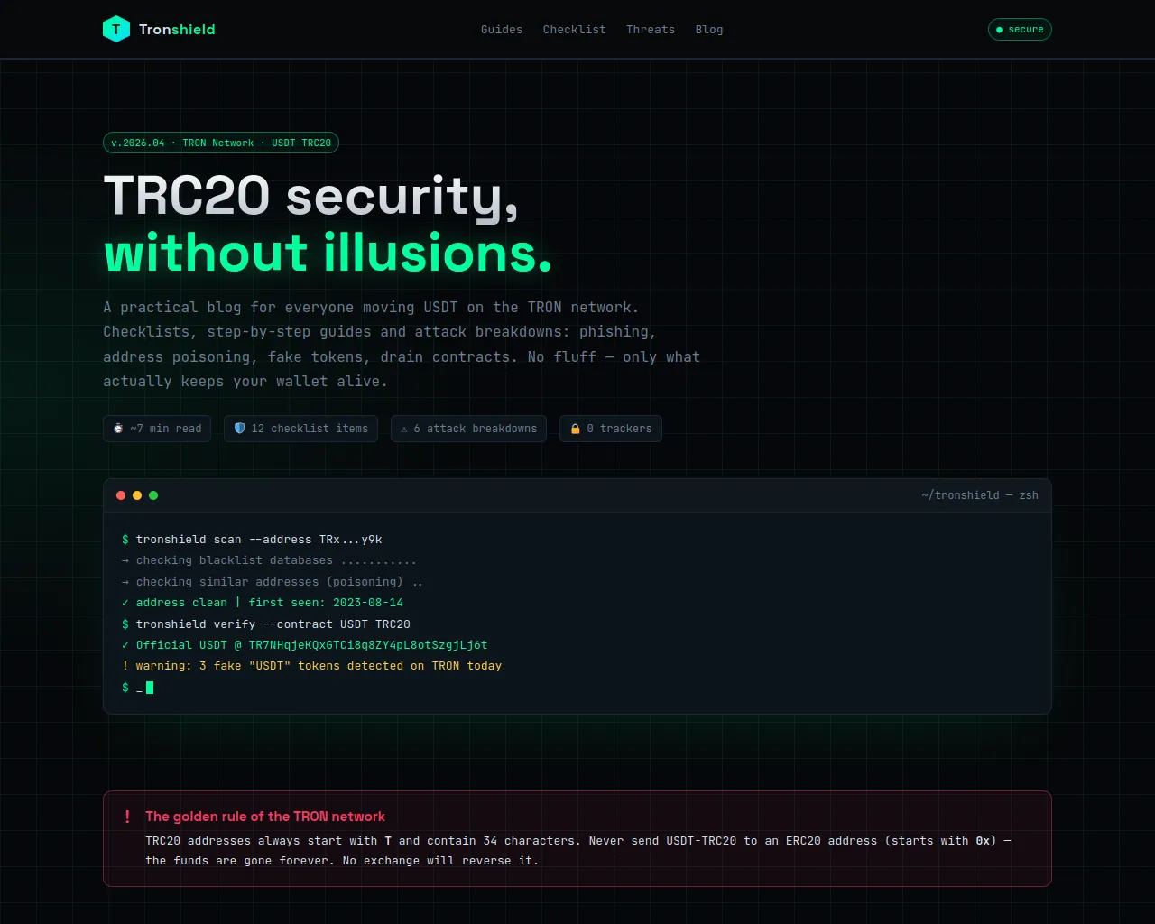Click the red terminal window dot
This screenshot has height=924, width=1155.
(121, 495)
